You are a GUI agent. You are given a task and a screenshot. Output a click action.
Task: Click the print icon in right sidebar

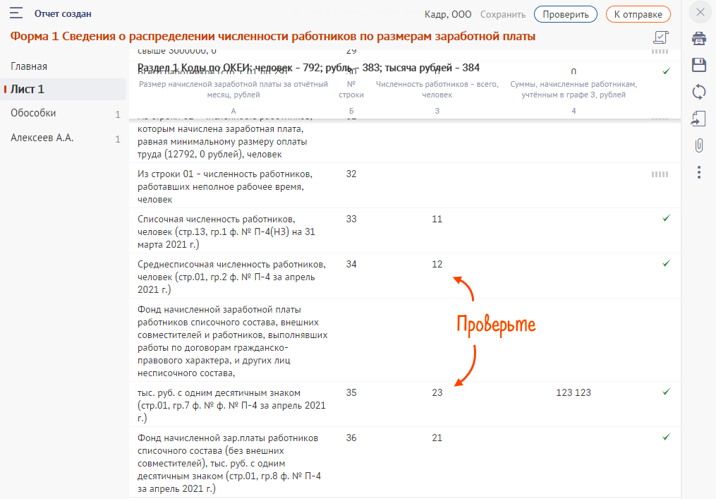coord(698,38)
